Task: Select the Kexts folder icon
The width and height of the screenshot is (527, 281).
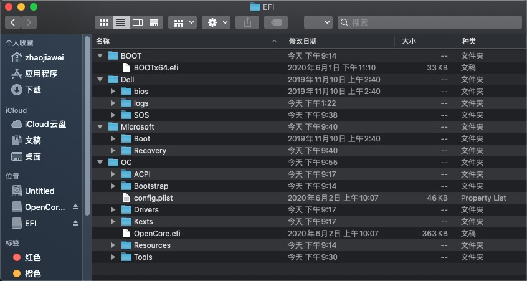Action: (x=126, y=222)
